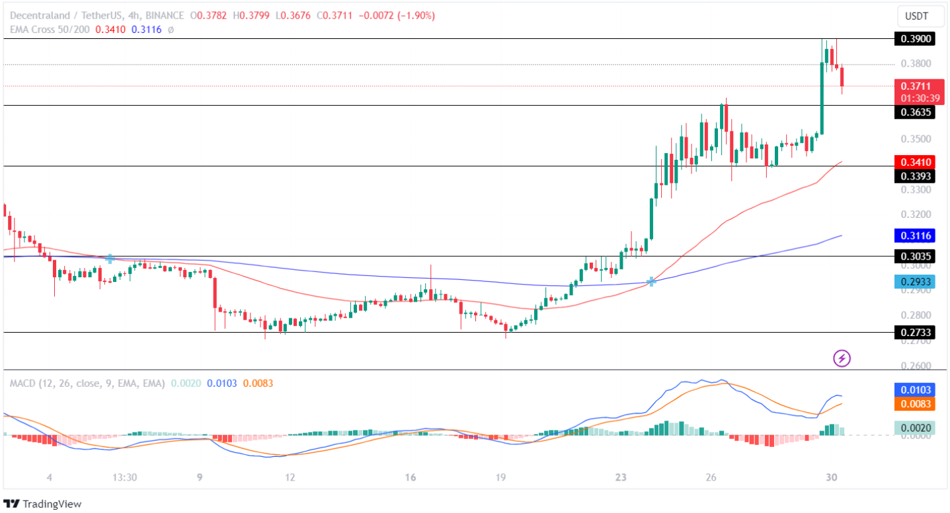
Task: Click date 19 on the time axis
Action: 500,477
